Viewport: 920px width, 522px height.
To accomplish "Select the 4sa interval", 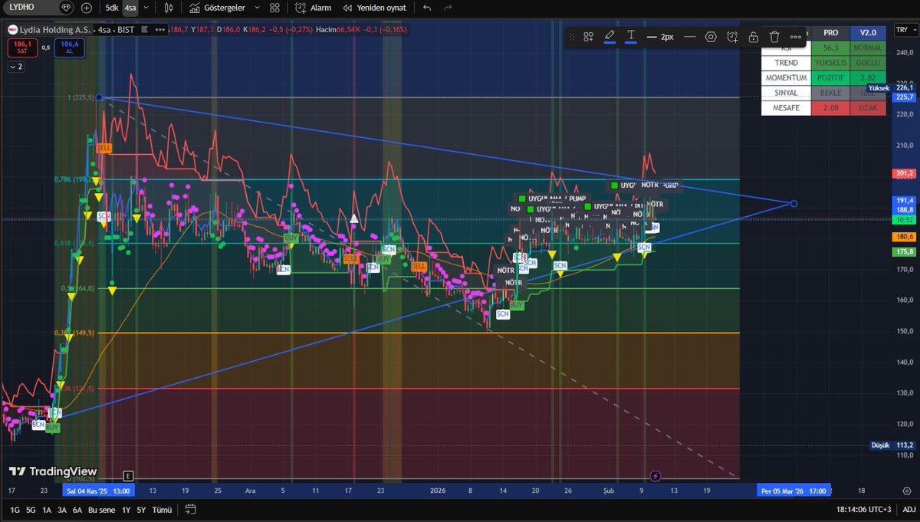I will 131,8.
